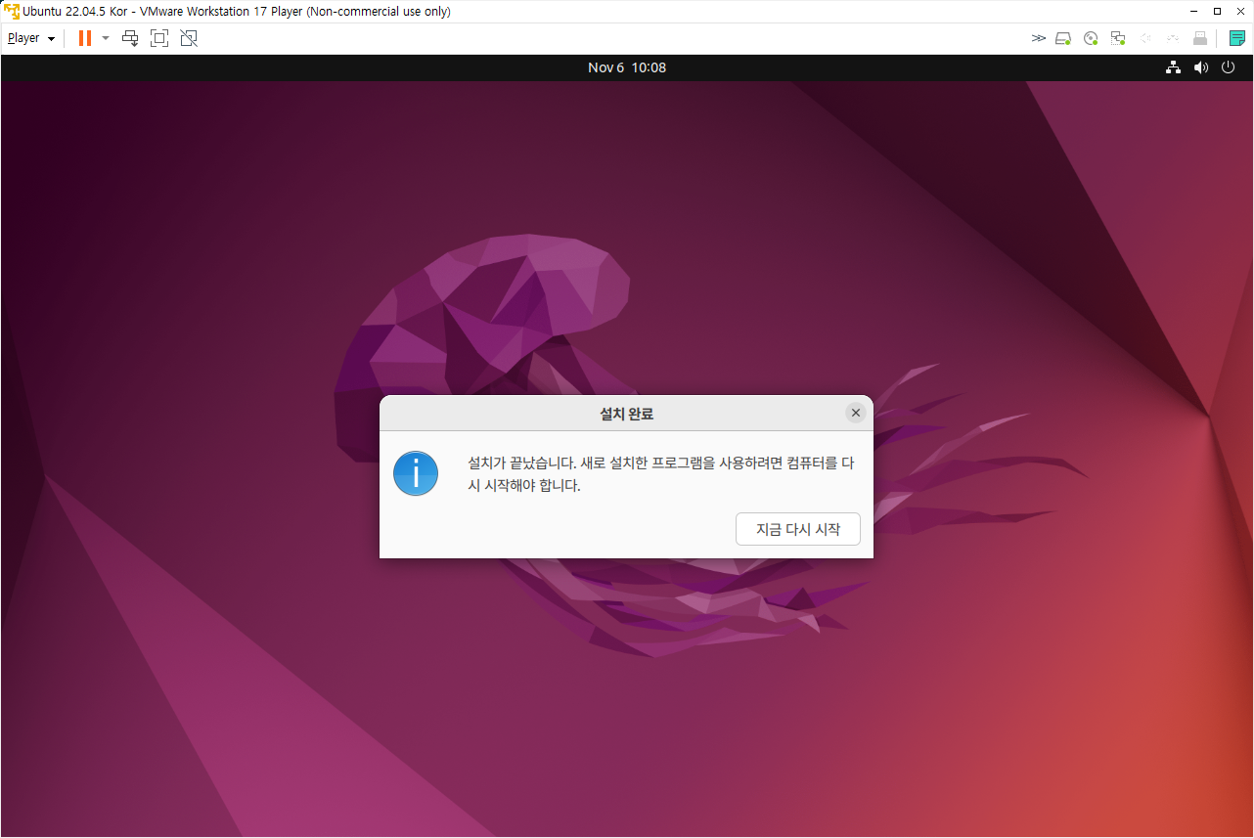Click the dimmed sound card device icon
1254x838 pixels.
point(1145,38)
